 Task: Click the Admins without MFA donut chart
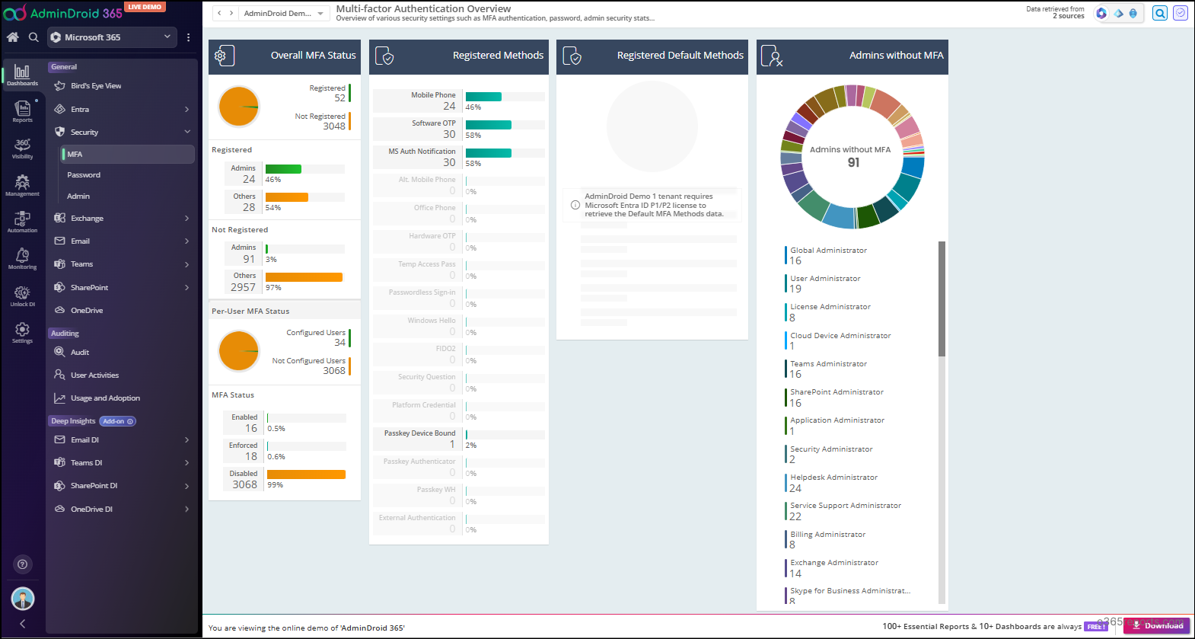point(852,156)
